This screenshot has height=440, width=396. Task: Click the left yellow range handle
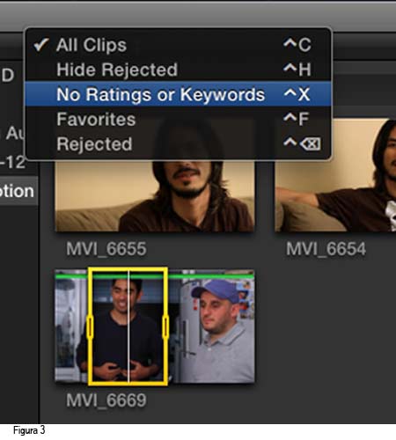pyautogui.click(x=90, y=326)
